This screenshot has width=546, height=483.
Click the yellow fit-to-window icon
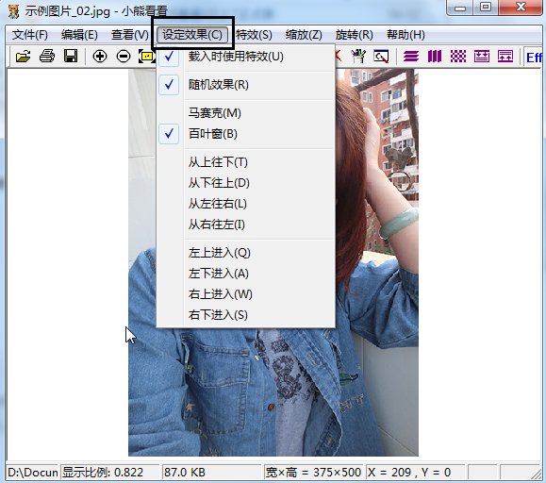pyautogui.click(x=146, y=56)
